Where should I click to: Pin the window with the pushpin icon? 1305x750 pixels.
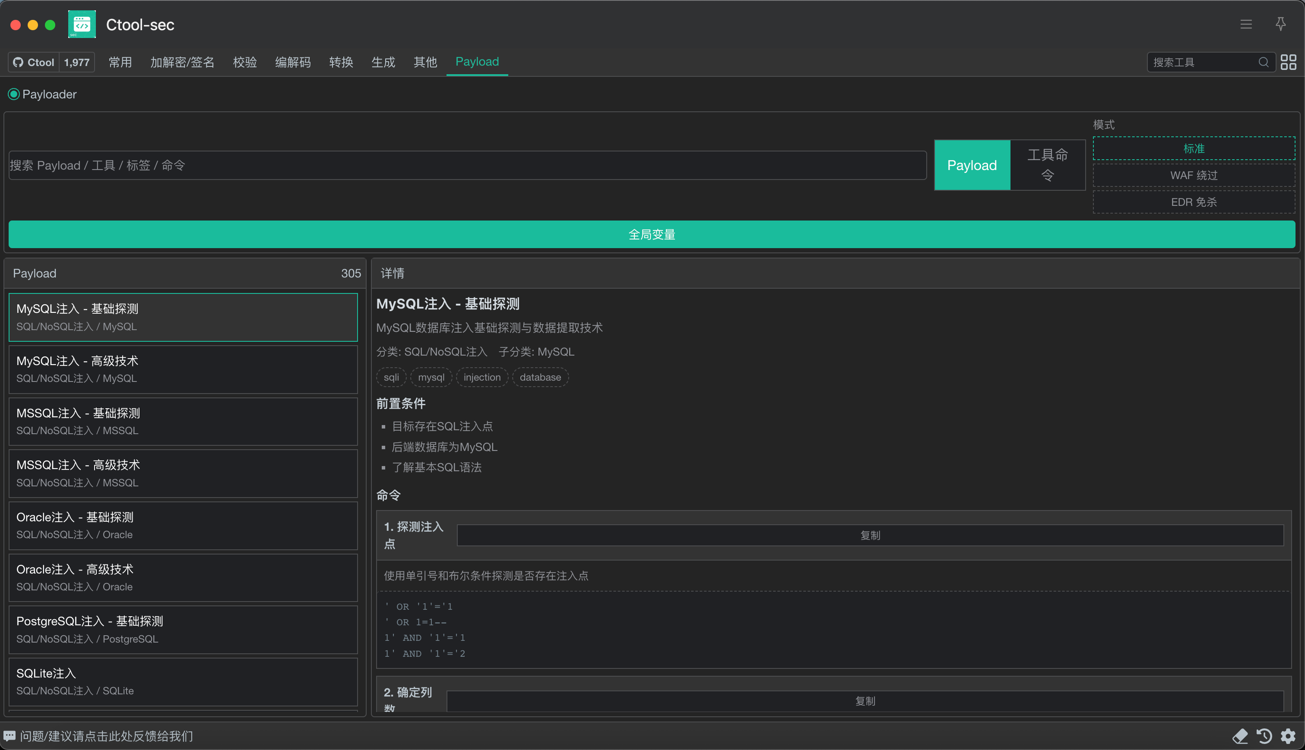pyautogui.click(x=1280, y=24)
